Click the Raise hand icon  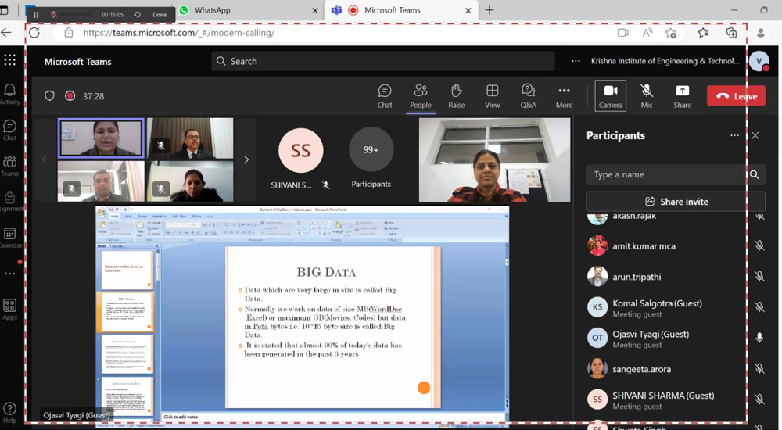point(457,96)
